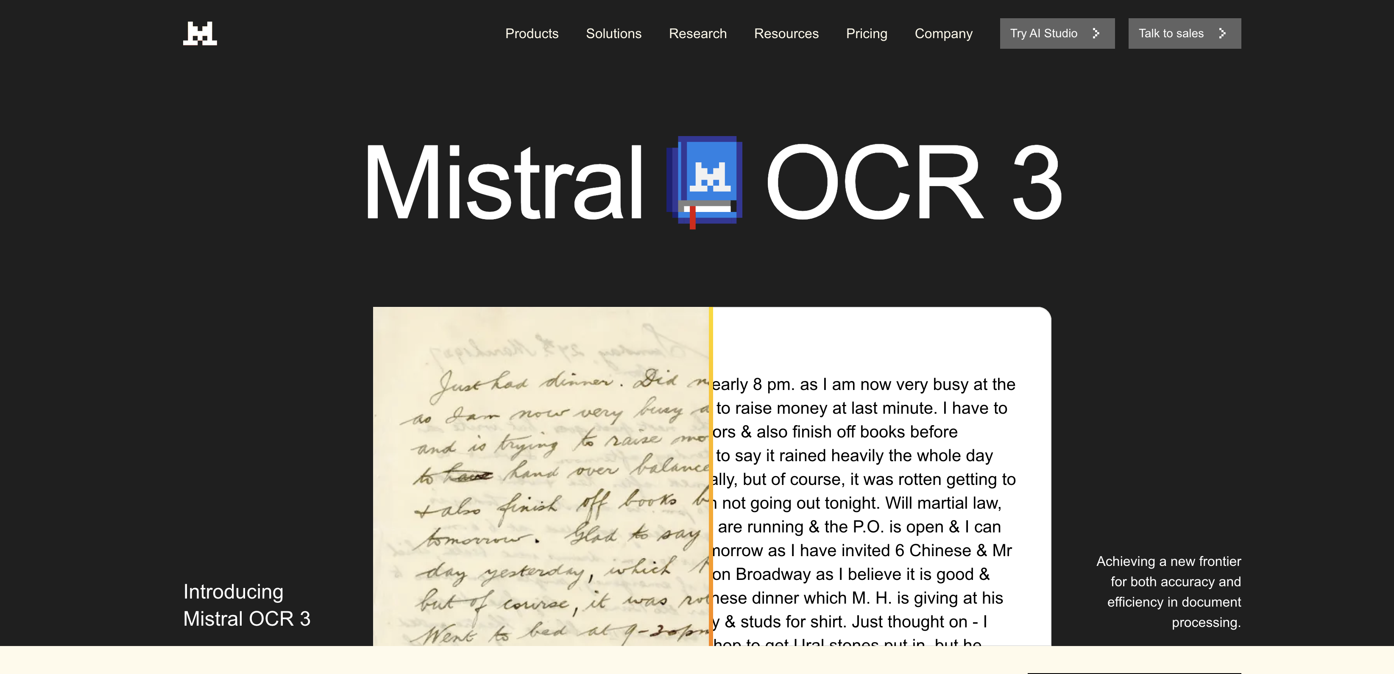The height and width of the screenshot is (674, 1394).
Task: Click the handwritten letter image
Action: pyautogui.click(x=541, y=476)
